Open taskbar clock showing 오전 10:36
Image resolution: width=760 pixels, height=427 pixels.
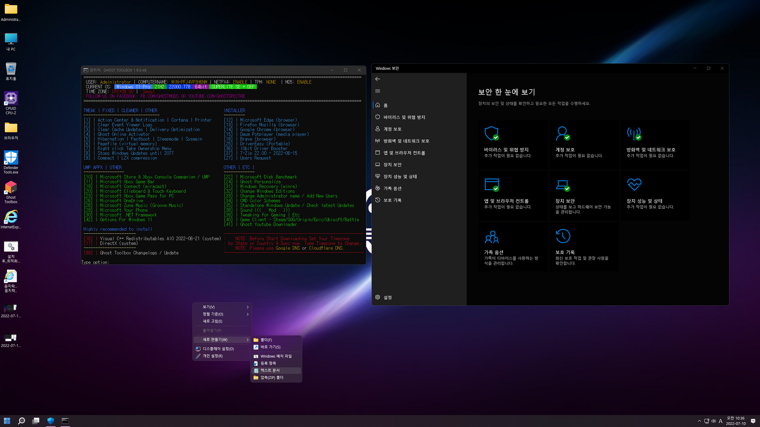[x=735, y=421]
